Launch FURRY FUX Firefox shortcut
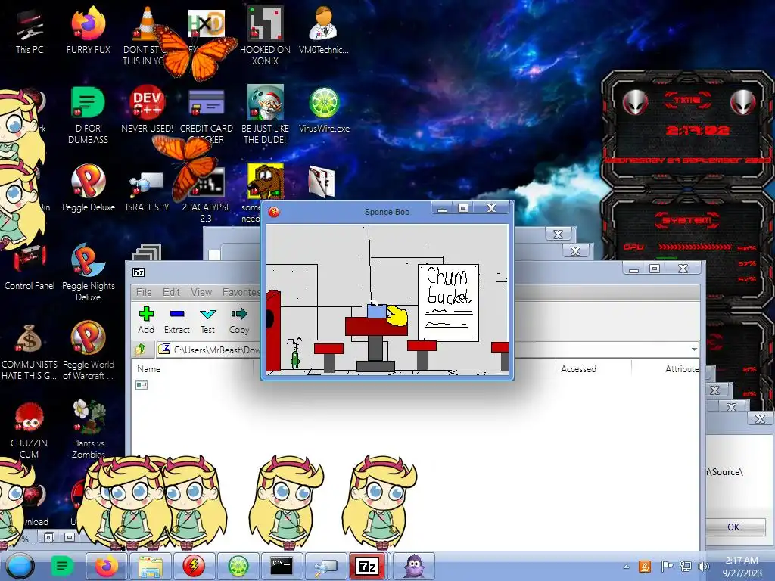Screen dimensions: 775x581 pos(89,32)
